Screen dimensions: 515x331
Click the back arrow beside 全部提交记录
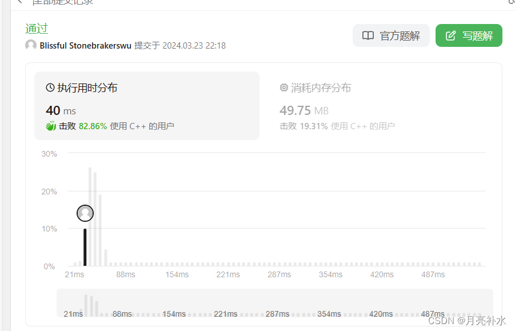(18, 3)
